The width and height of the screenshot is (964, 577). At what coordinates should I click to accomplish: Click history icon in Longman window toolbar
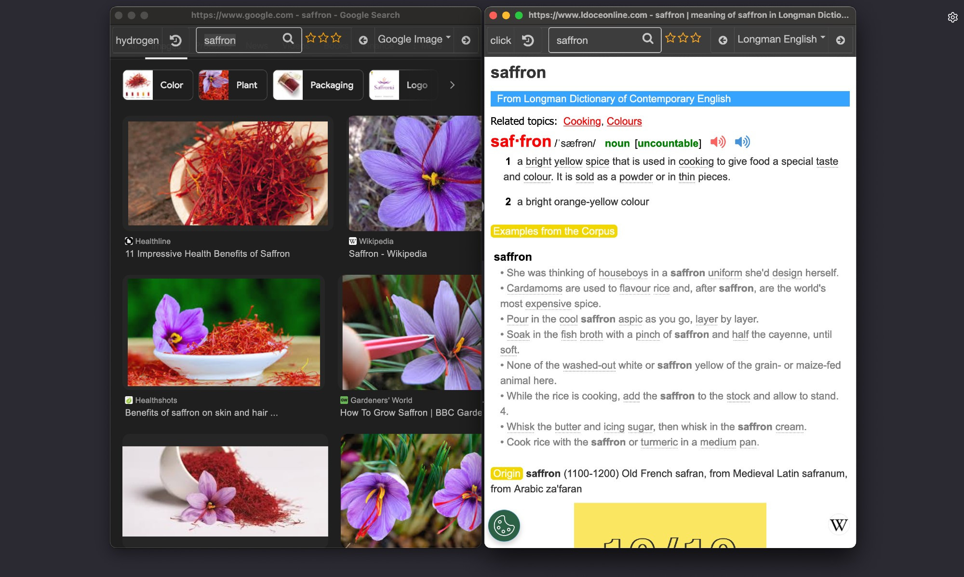tap(528, 40)
